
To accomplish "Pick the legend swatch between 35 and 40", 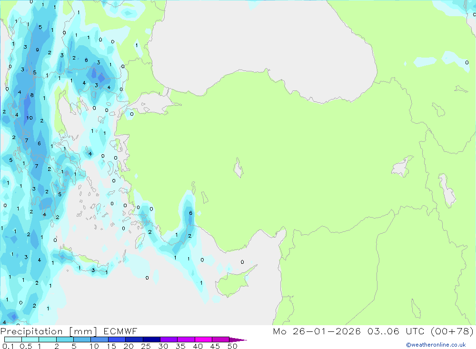I will 186,339.
